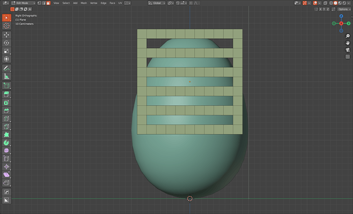Open the Options dropdown
Image resolution: width=353 pixels, height=214 pixels.
tap(344, 9)
